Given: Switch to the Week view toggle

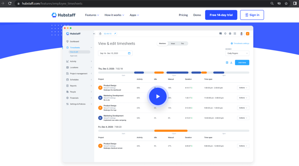Looking at the screenshot, I should pos(173,43).
